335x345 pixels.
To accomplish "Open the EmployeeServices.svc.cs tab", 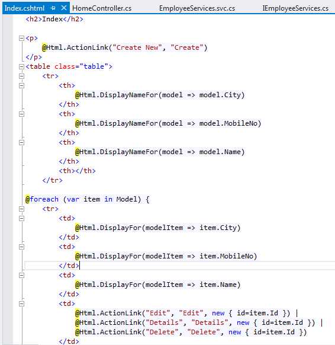I will 197,8.
